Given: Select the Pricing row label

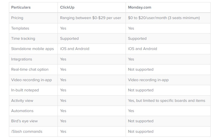Looking at the screenshot, I should (17, 18).
